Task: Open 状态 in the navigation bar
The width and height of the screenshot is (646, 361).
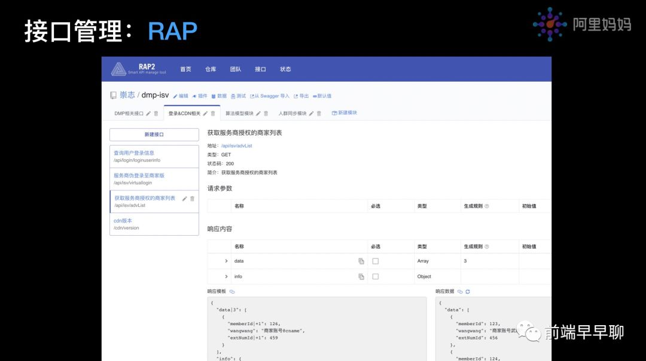Action: click(285, 69)
